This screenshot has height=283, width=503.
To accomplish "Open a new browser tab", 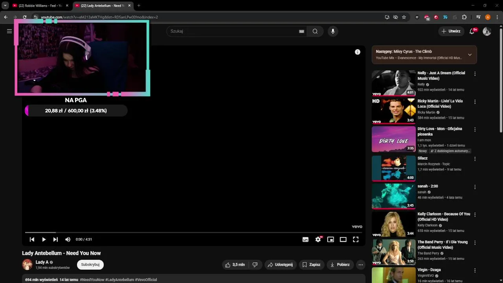I will click(139, 6).
